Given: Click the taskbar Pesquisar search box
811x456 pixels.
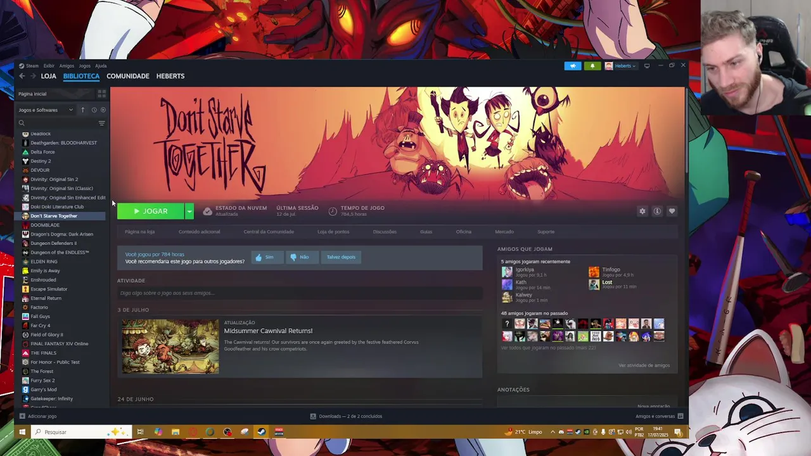Looking at the screenshot, I should (x=80, y=432).
